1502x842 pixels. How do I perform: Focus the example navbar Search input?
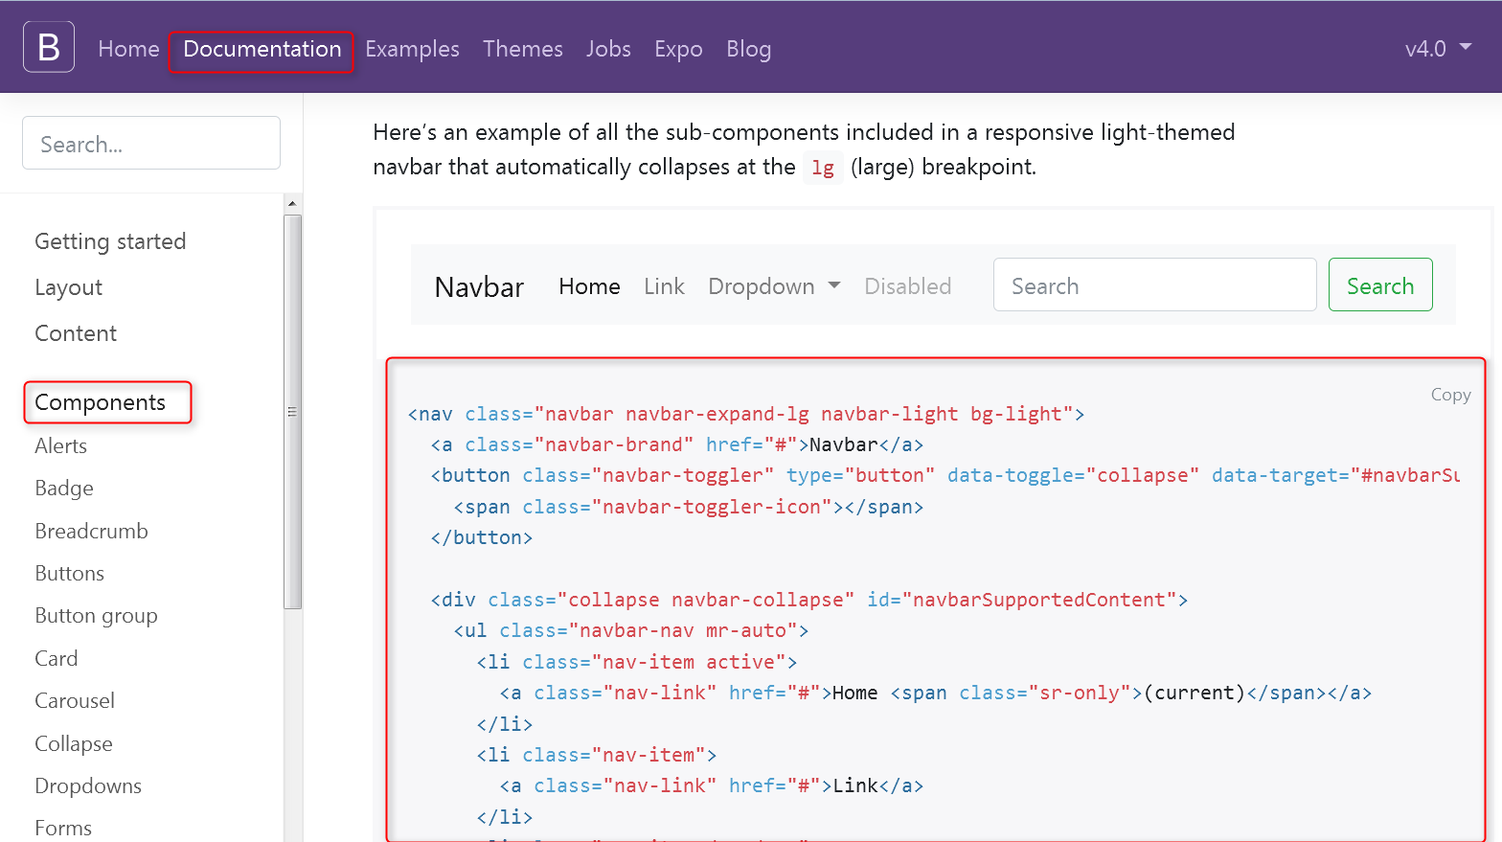[1154, 284]
